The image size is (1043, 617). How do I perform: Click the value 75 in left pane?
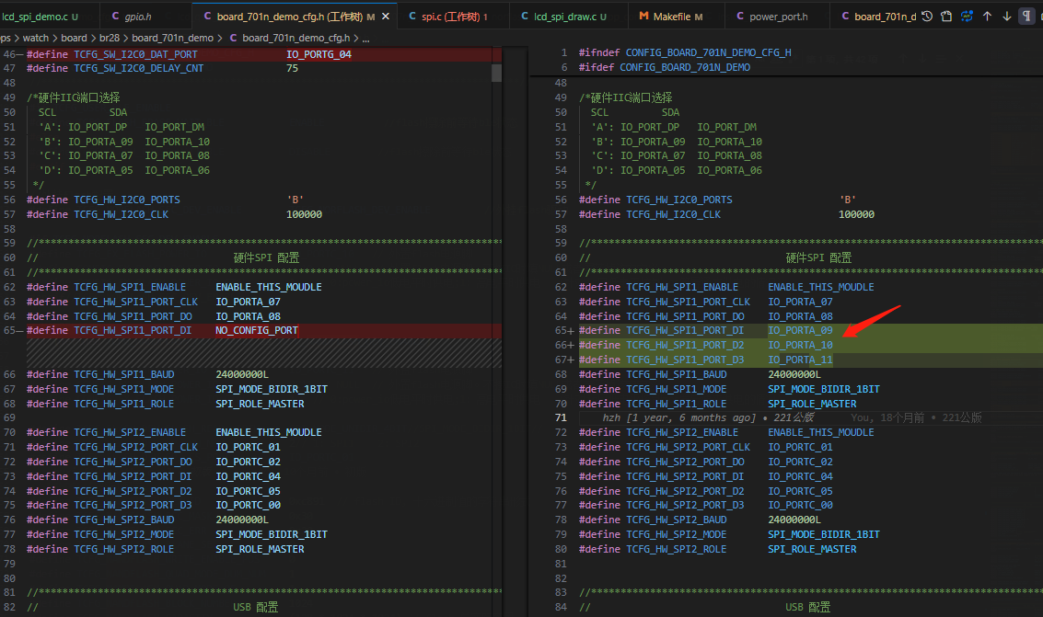(x=292, y=68)
